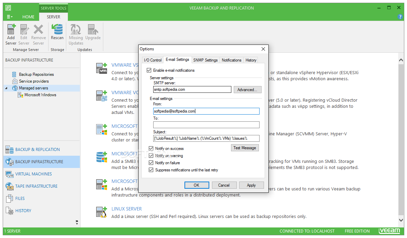This screenshot has height=238, width=407.
Task: Click the Microsoft SMB3 storage icon
Action: tap(102, 157)
